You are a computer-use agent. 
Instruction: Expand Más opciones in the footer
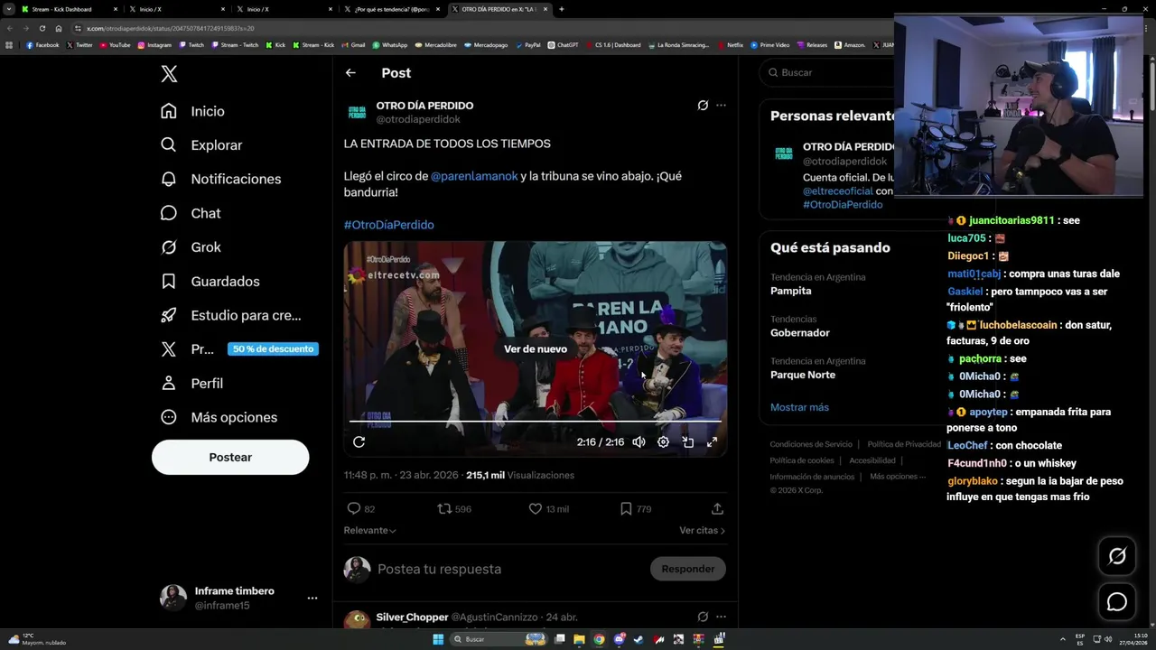click(898, 477)
